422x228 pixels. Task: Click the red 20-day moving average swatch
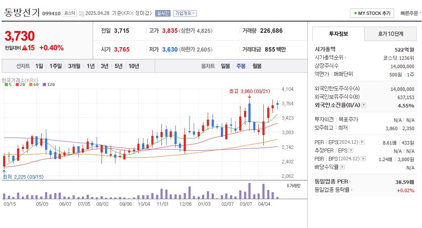pyautogui.click(x=17, y=84)
